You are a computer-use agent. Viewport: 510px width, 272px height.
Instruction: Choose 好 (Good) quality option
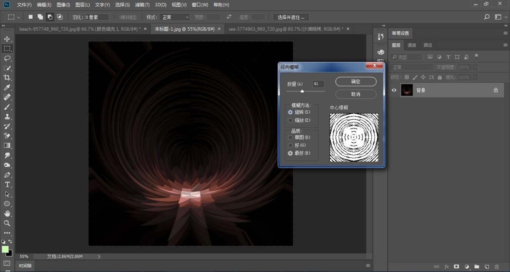pyautogui.click(x=290, y=145)
